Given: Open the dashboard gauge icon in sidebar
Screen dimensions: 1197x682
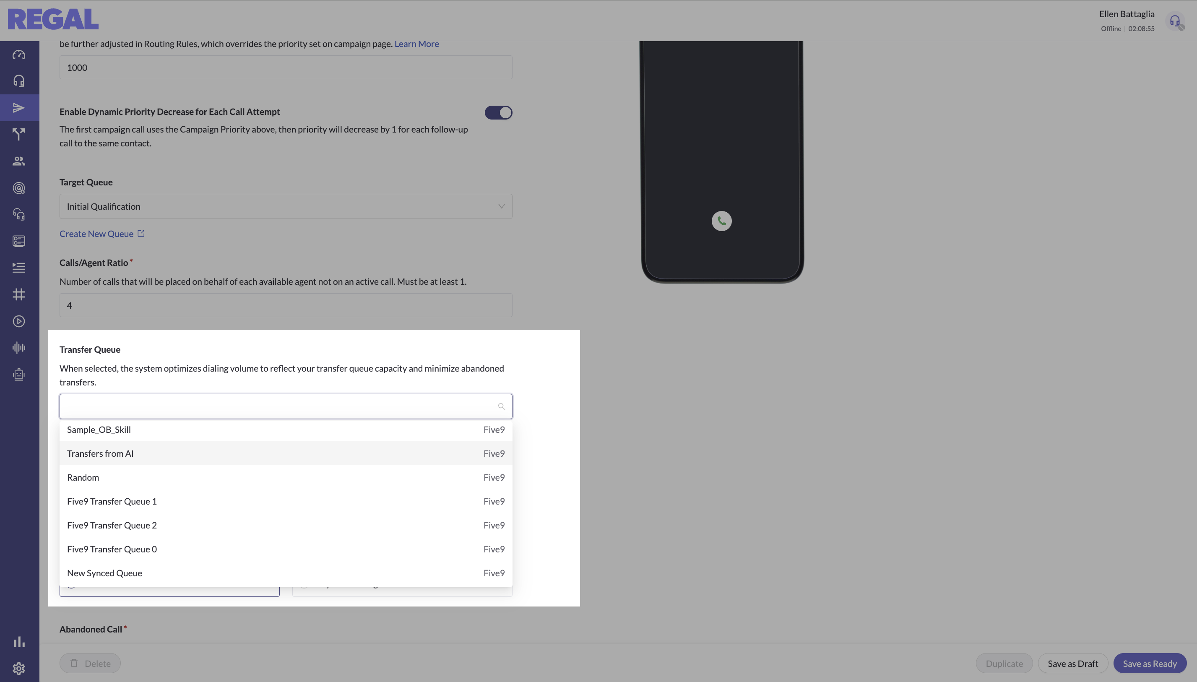Looking at the screenshot, I should tap(19, 55).
